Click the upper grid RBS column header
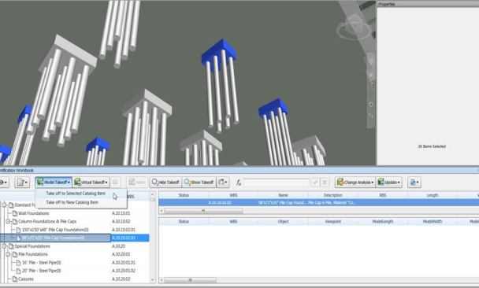Viewport: 479px width, 288px height. coord(383,195)
